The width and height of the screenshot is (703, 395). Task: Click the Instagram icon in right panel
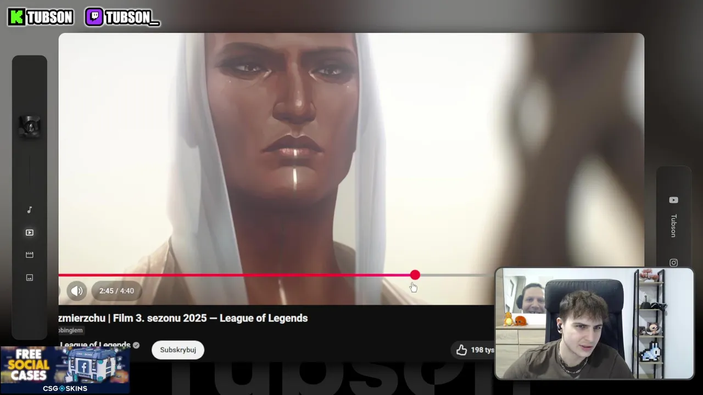coord(674,263)
